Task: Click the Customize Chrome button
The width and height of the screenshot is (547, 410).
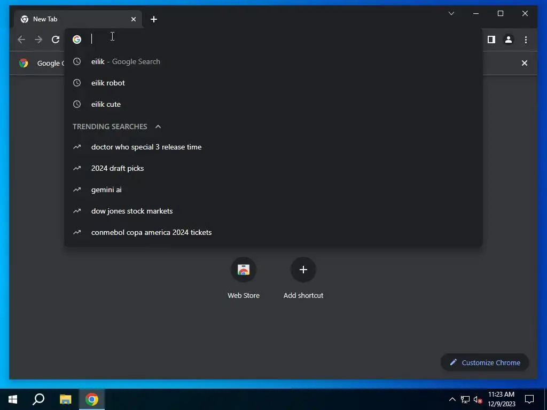Action: pyautogui.click(x=485, y=362)
